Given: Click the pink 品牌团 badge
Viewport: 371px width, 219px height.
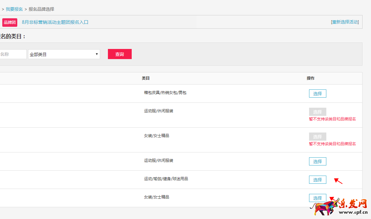Looking at the screenshot, I should point(10,22).
